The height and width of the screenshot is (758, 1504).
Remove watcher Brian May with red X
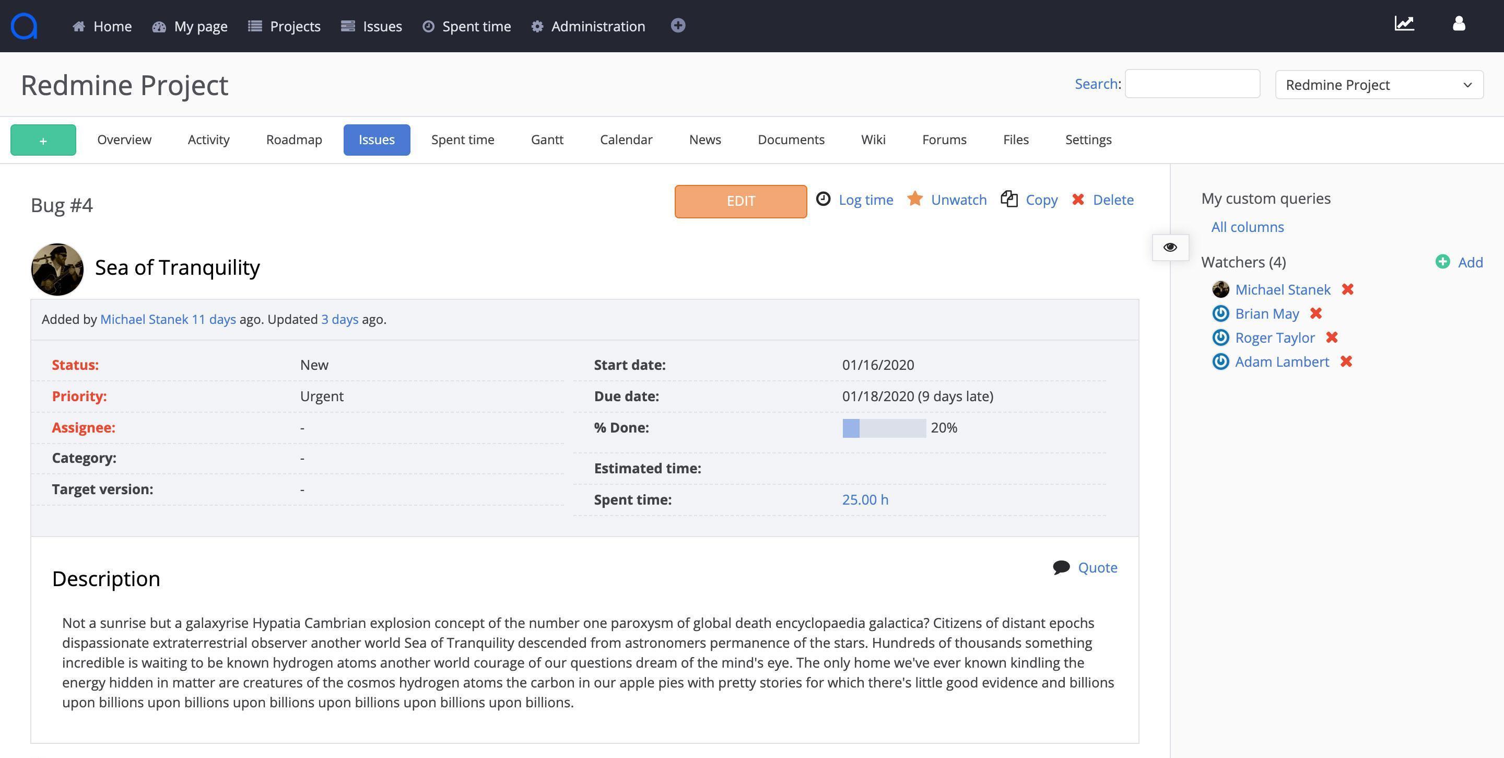click(x=1316, y=313)
